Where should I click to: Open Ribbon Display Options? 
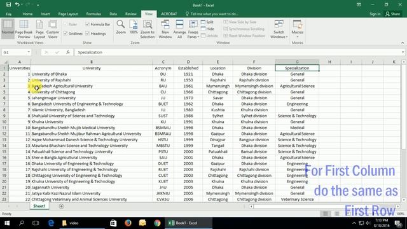(359, 4)
